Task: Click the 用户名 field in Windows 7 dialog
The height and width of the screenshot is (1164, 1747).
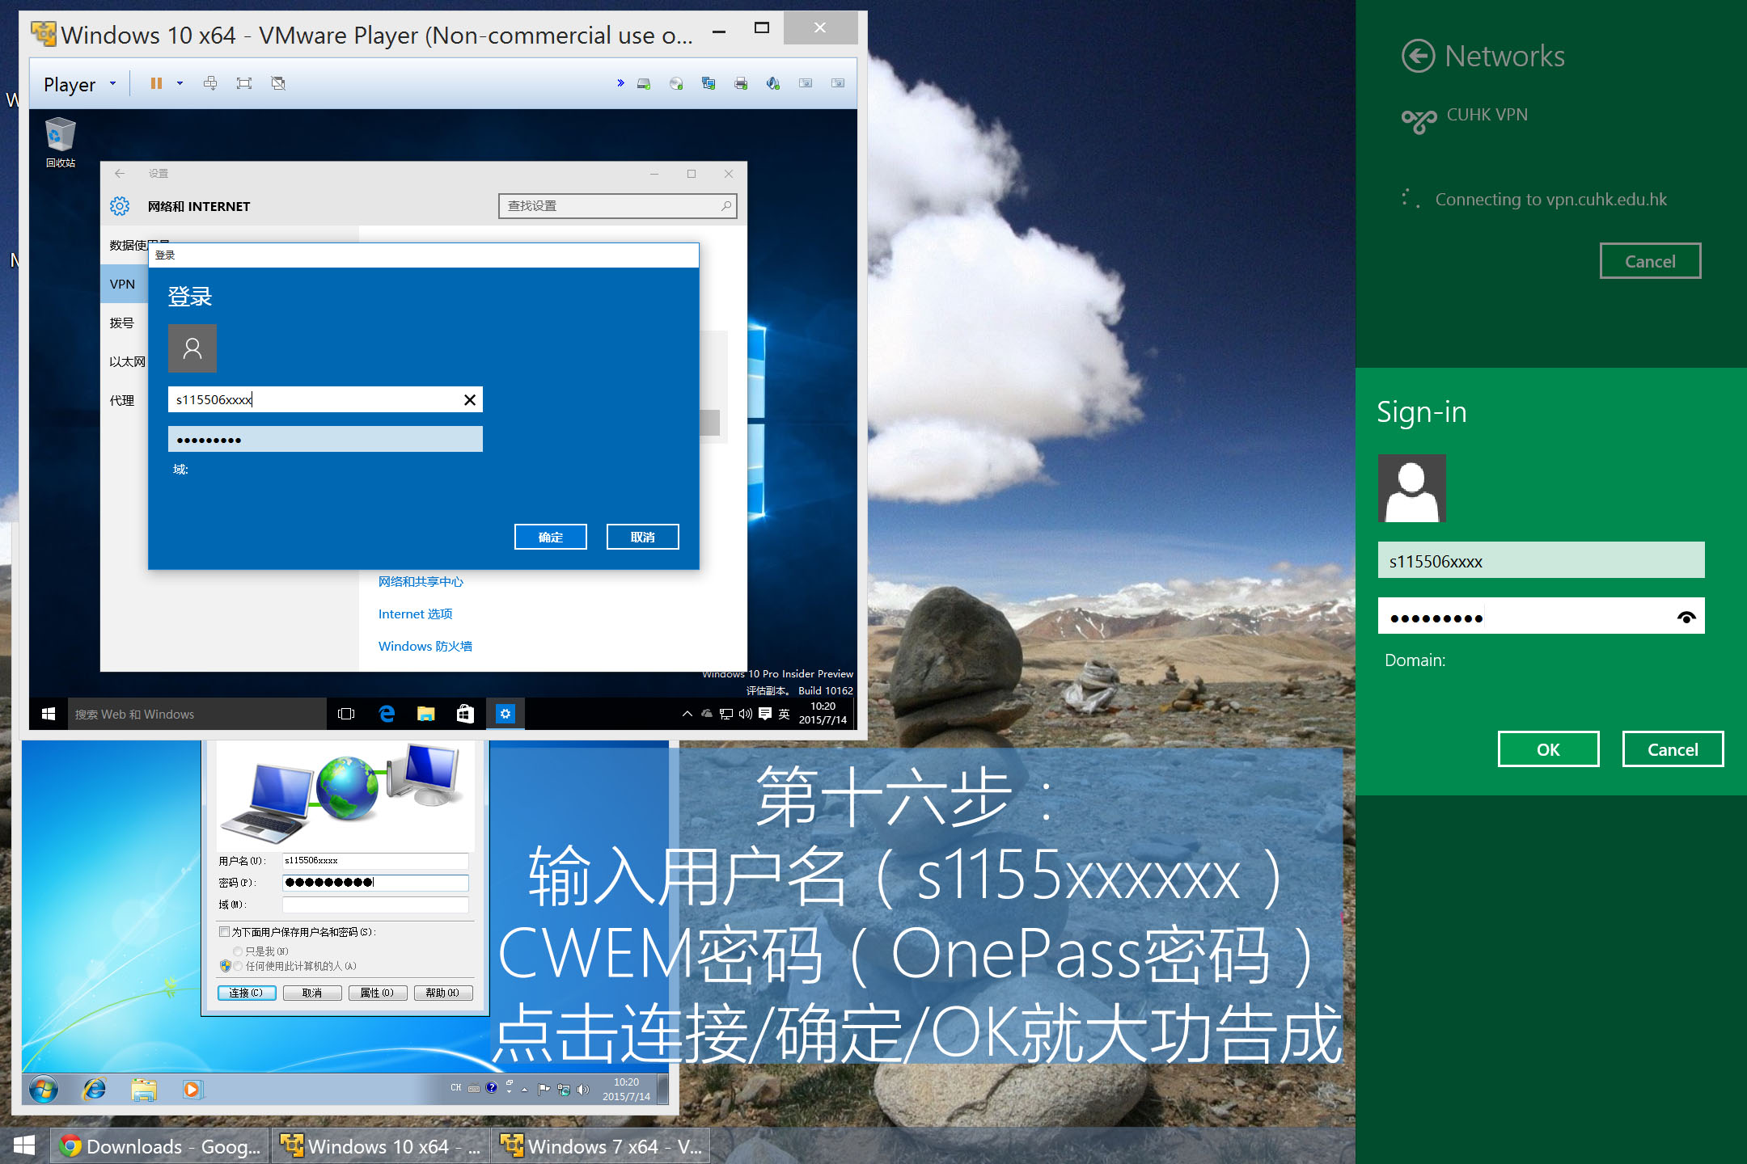Action: click(375, 861)
